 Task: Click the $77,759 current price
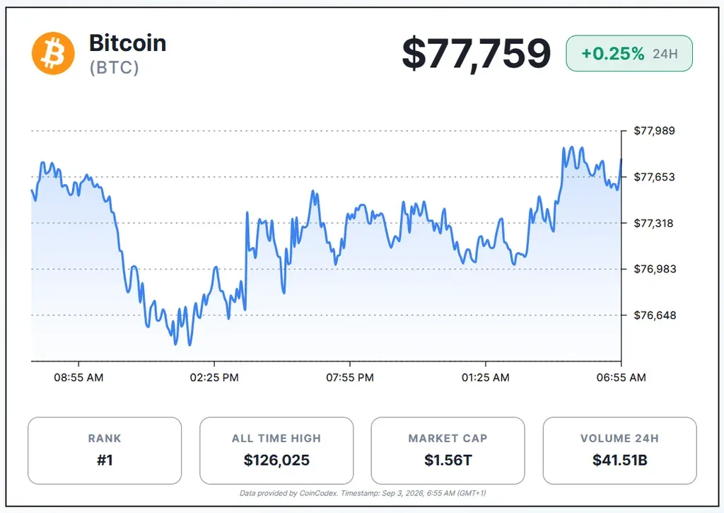[x=476, y=54]
